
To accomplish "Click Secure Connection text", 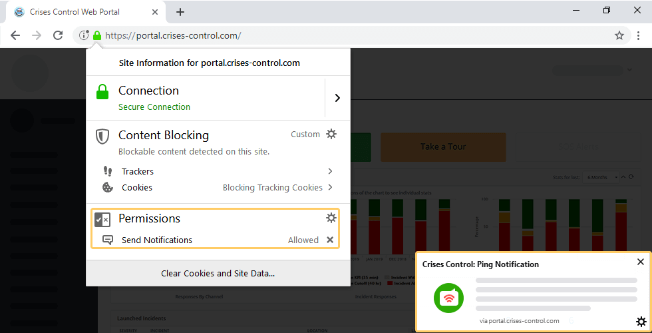I will coord(154,107).
